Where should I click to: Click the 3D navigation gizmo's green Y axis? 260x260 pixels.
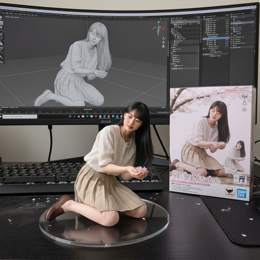[160, 26]
